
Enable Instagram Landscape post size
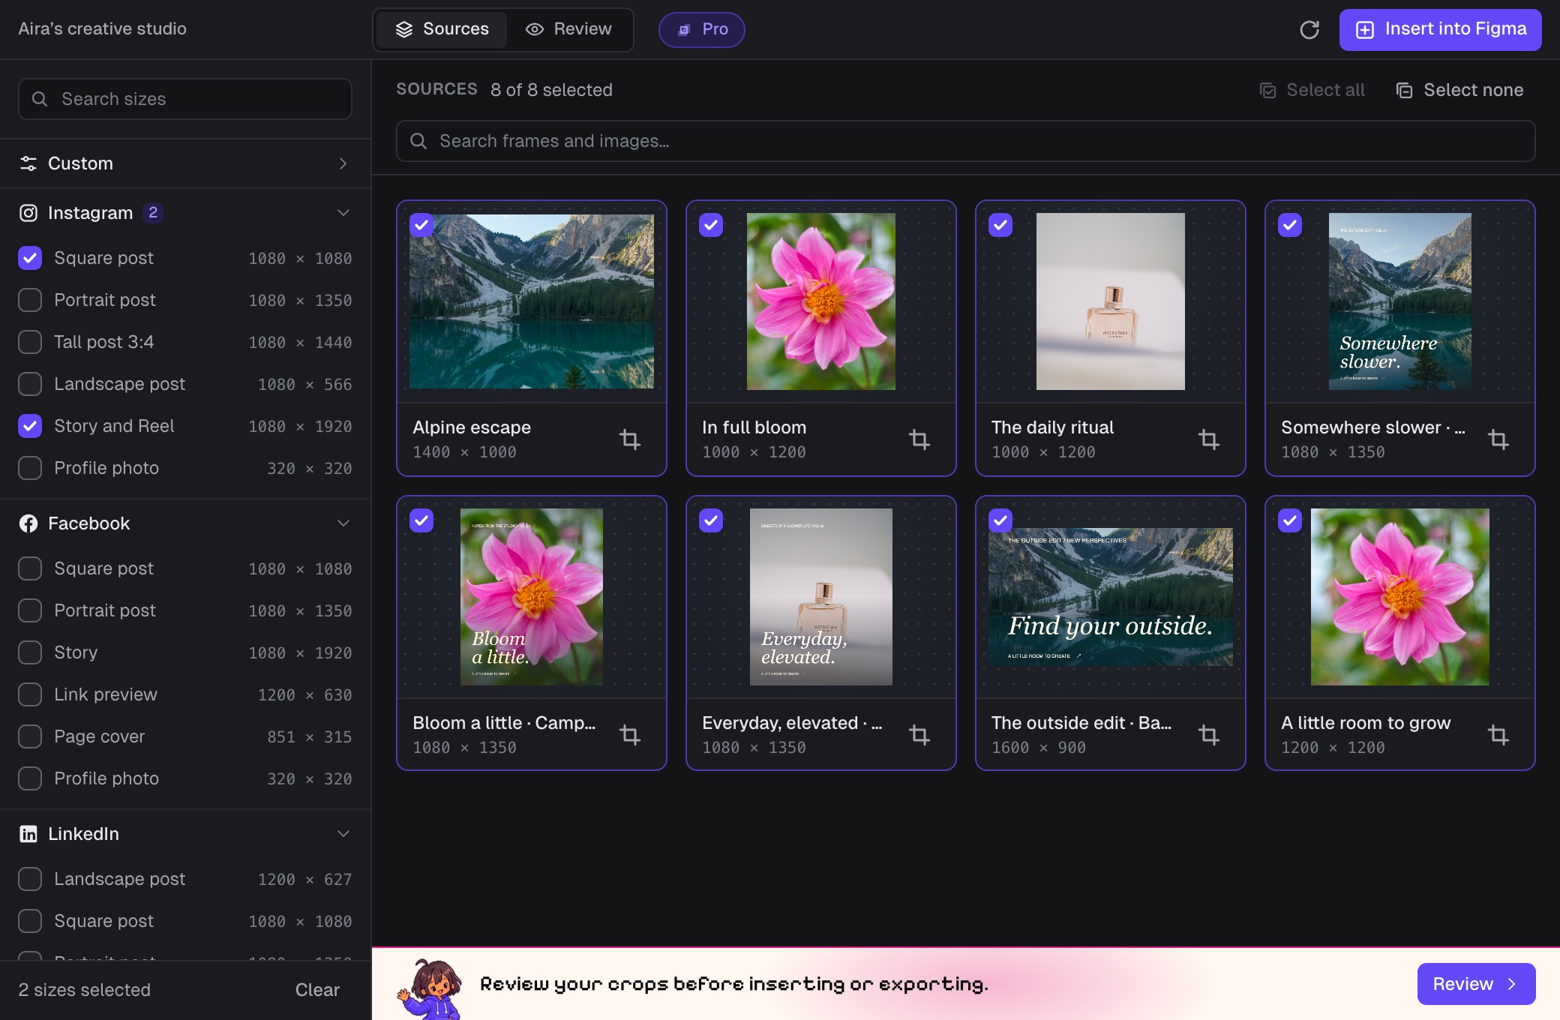tap(30, 384)
